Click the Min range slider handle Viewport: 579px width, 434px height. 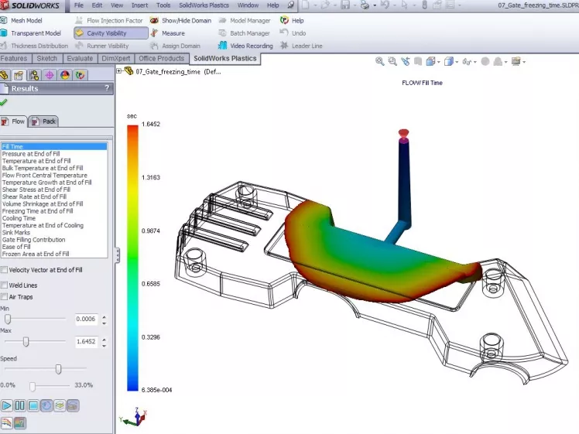tap(8, 319)
